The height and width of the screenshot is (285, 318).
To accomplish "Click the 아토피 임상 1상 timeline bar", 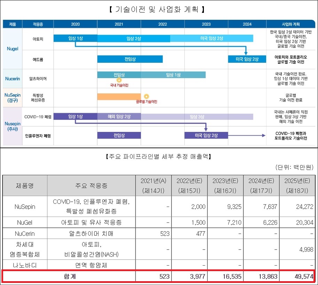I will point(75,38).
